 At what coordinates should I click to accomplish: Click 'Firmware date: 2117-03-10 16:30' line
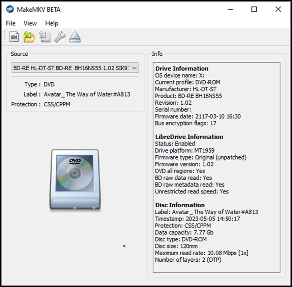click(198, 116)
